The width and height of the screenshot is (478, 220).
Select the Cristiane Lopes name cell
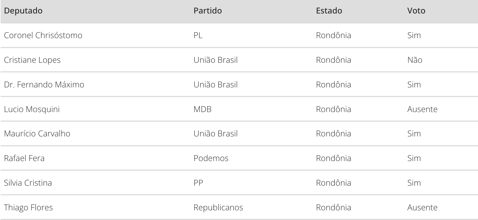click(x=32, y=60)
